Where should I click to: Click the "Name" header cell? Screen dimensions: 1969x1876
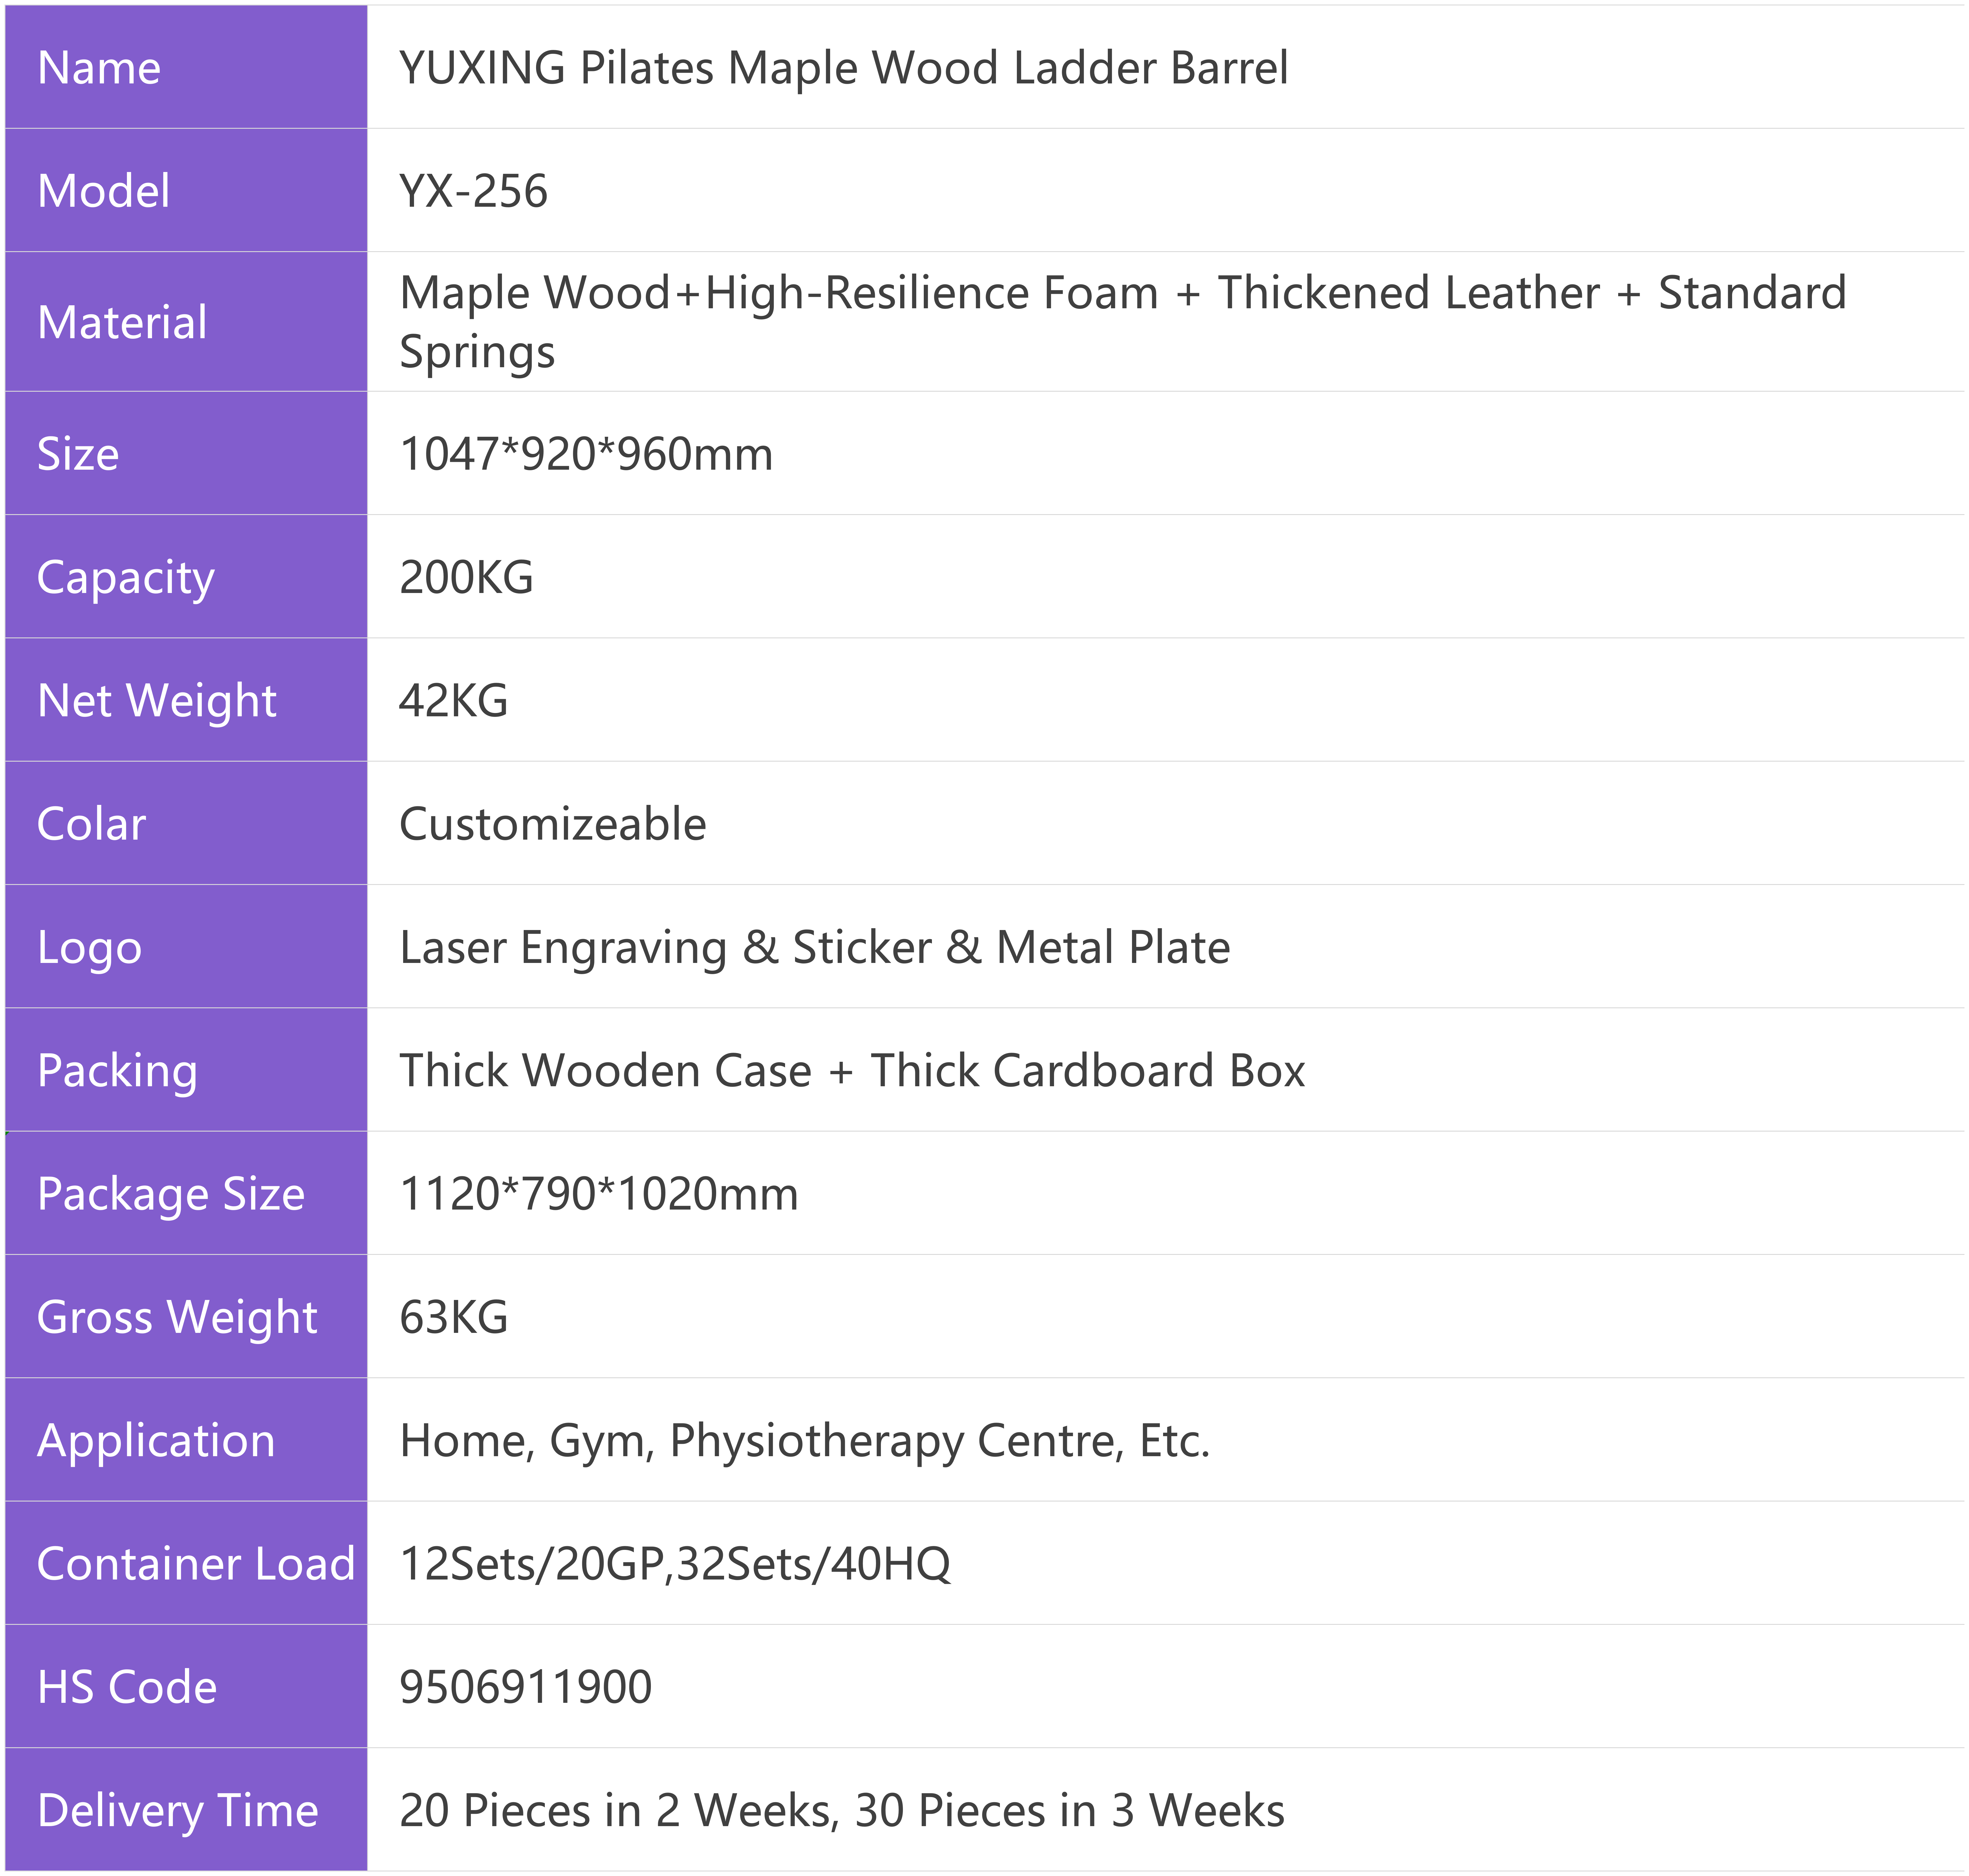point(186,67)
